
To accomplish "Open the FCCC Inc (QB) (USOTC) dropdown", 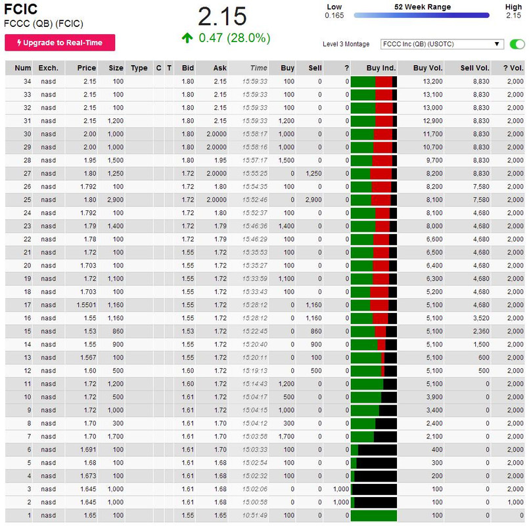I will tap(442, 44).
